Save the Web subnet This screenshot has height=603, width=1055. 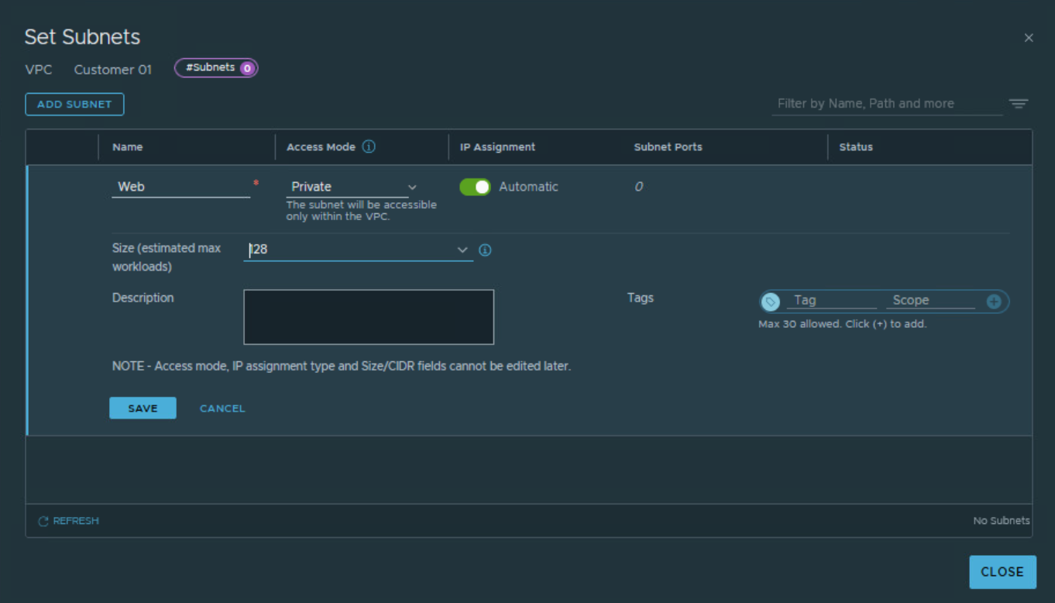pyautogui.click(x=143, y=408)
